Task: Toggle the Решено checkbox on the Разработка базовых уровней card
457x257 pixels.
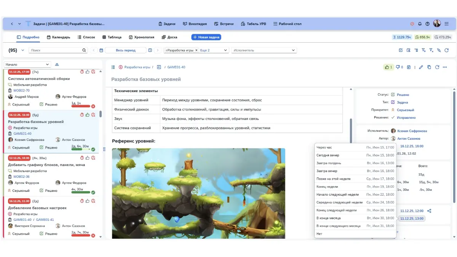Action: (x=42, y=147)
